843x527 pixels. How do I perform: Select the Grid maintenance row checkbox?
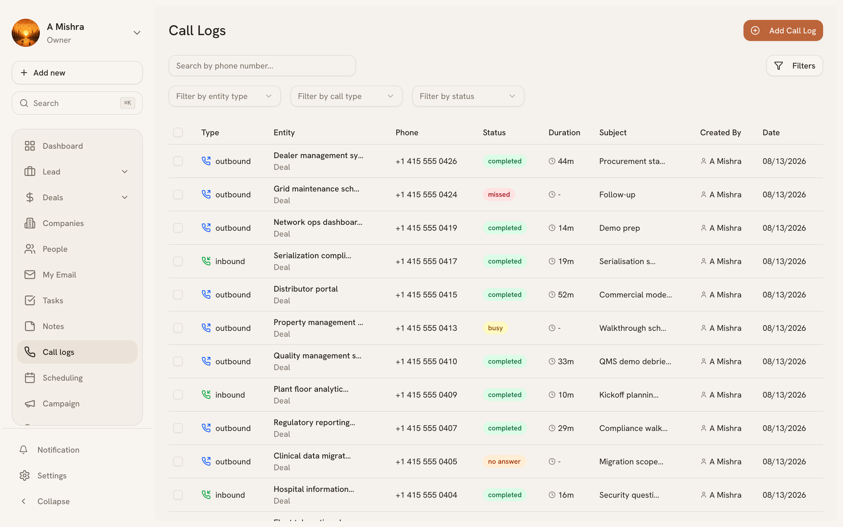pos(178,194)
